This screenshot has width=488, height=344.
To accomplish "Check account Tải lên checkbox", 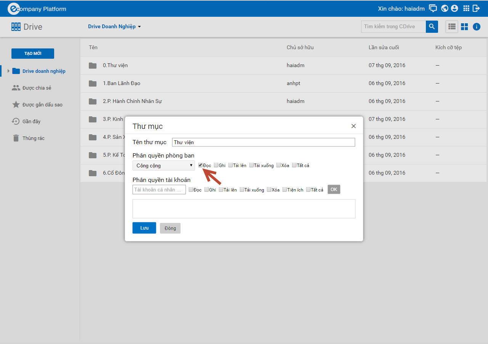I will click(x=221, y=190).
